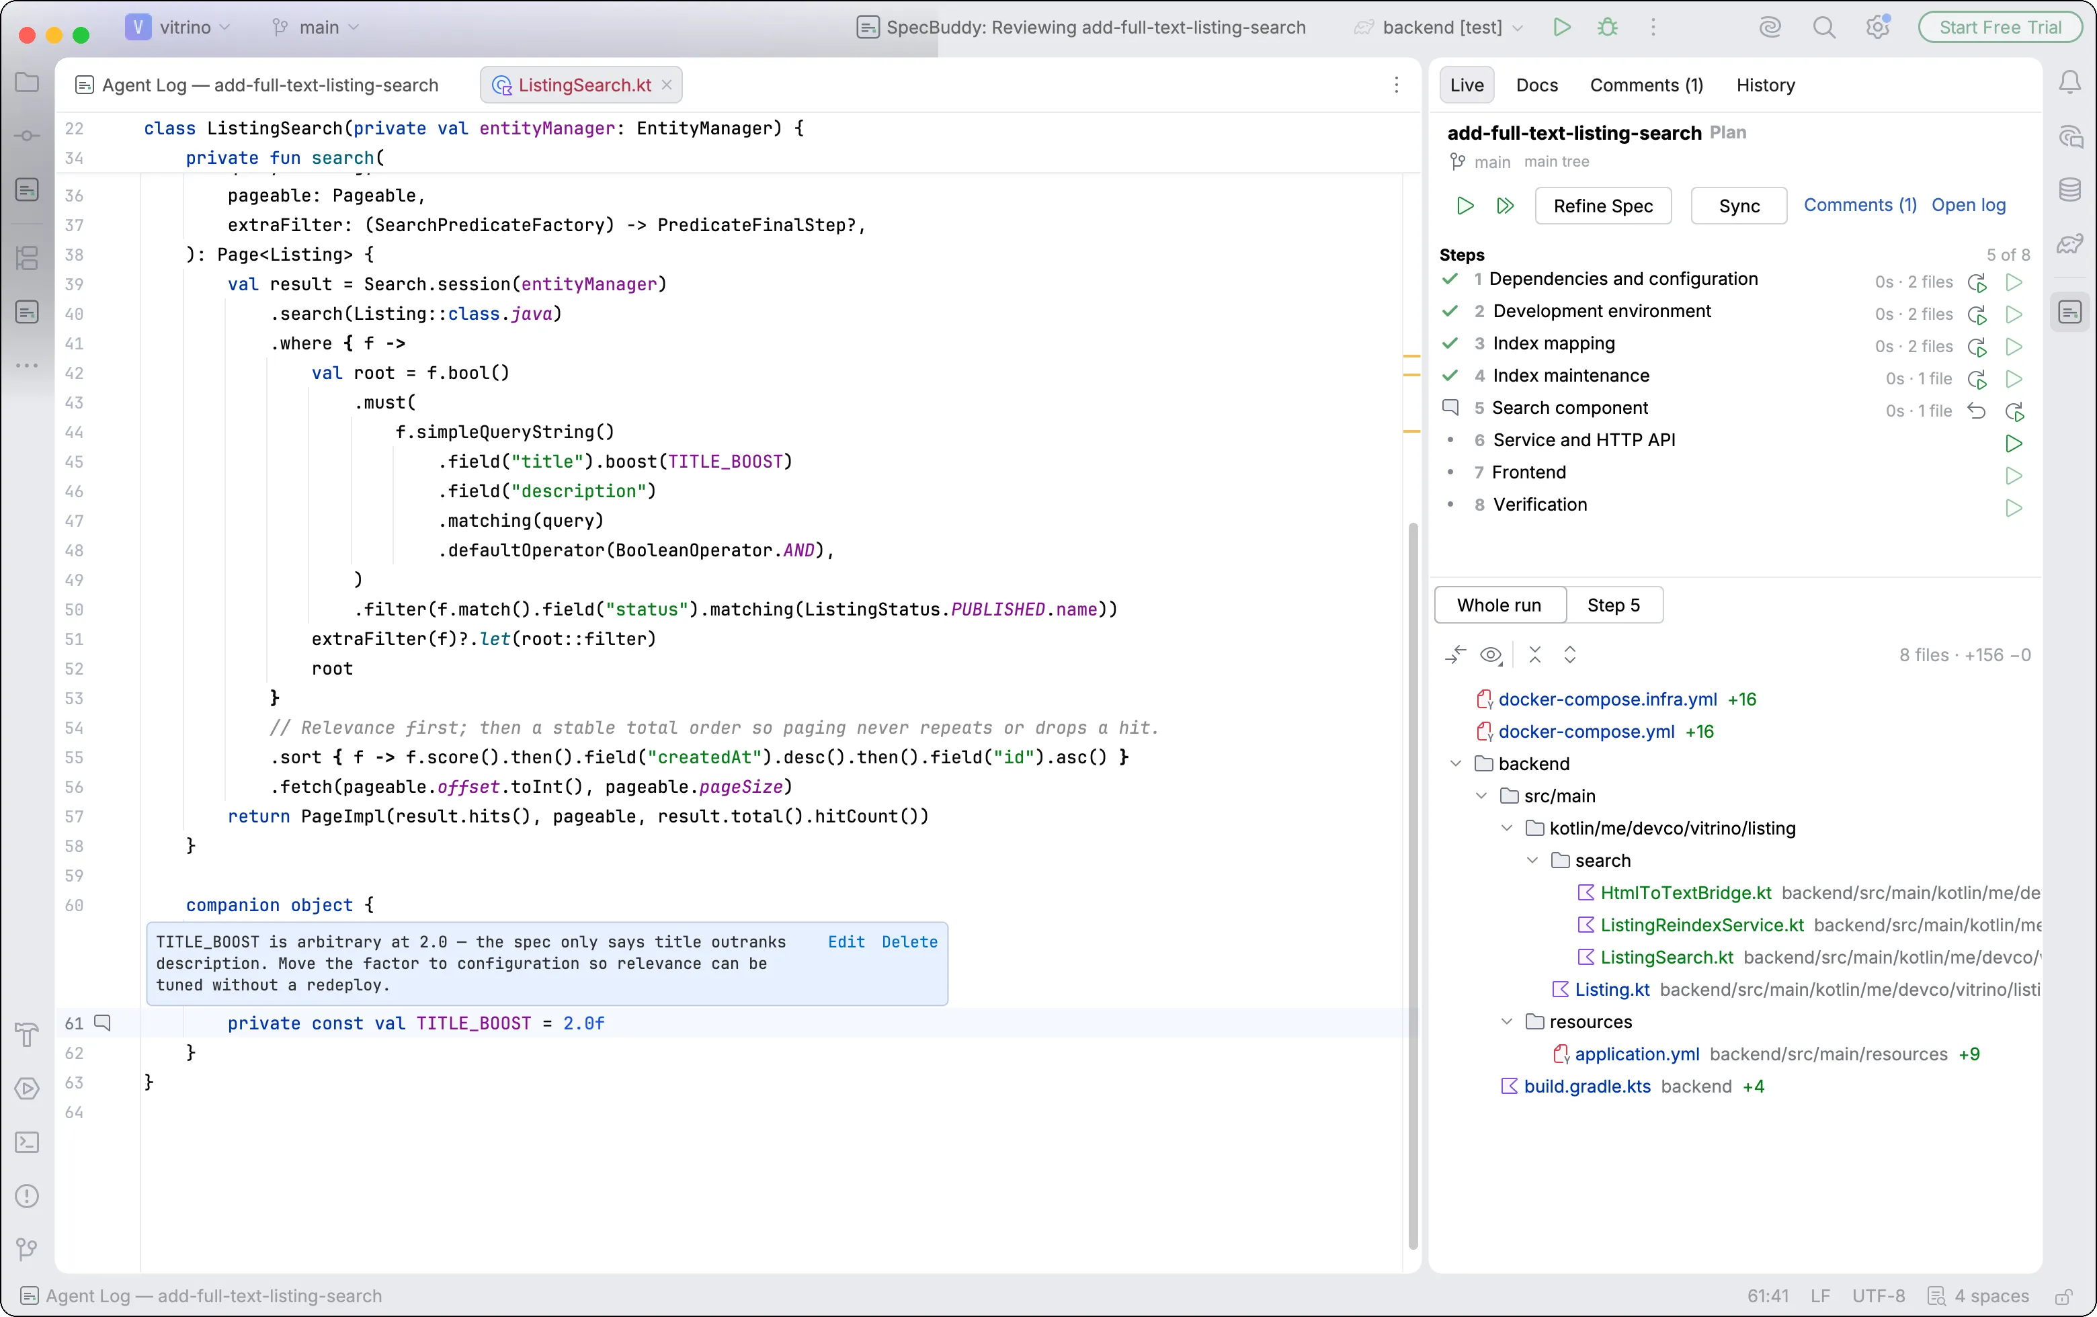This screenshot has width=2097, height=1317.
Task: Collapse the resources folder node
Action: point(1507,1021)
